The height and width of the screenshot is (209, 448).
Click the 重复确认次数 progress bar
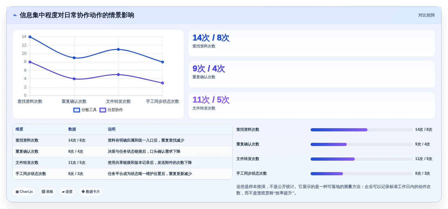pos(361,144)
